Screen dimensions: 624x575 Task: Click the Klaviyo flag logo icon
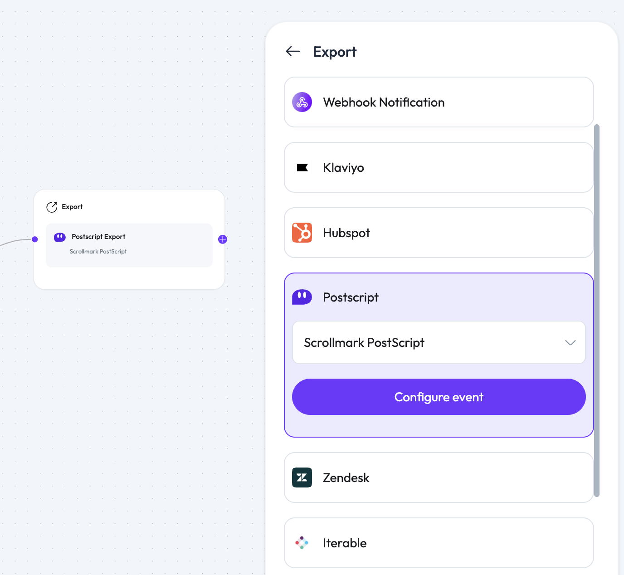coord(302,168)
